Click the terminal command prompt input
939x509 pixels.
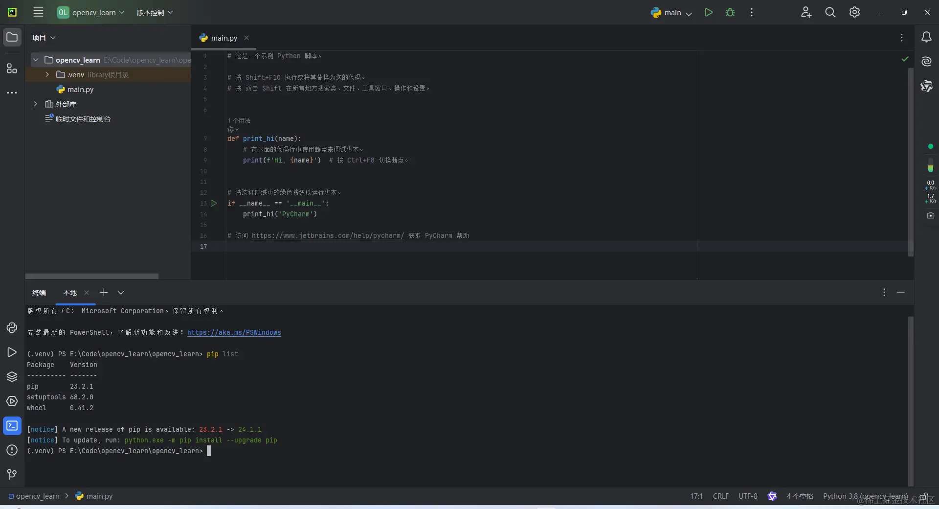coord(209,451)
